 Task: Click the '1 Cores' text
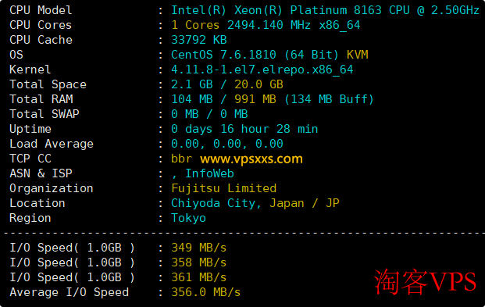coord(195,25)
